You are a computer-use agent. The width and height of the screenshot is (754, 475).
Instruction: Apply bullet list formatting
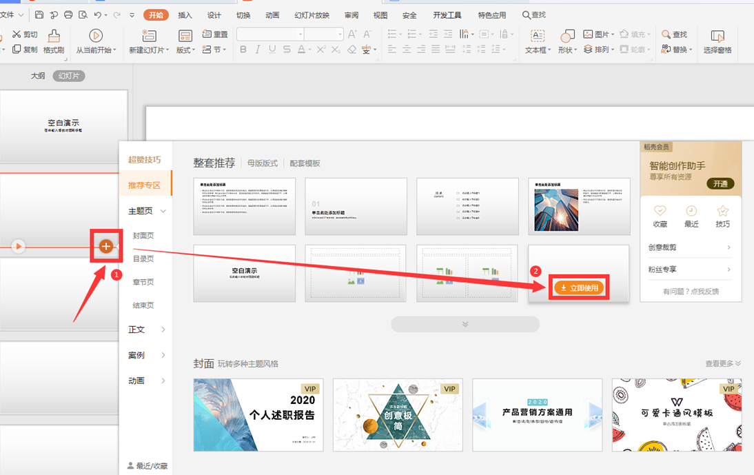[392, 34]
